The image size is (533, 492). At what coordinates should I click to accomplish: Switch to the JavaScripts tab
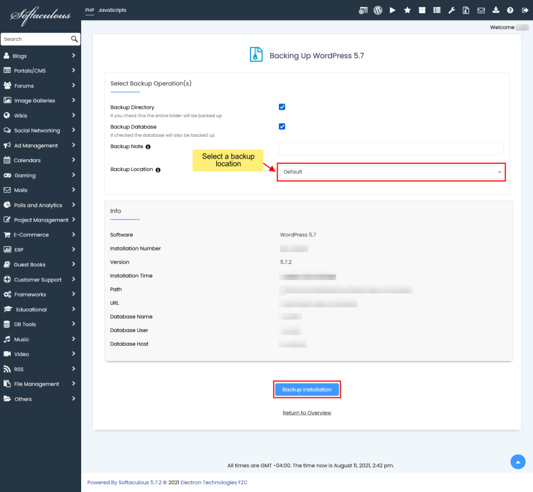(112, 10)
